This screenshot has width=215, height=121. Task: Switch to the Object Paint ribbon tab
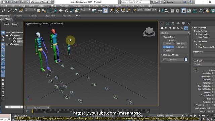click(50, 16)
